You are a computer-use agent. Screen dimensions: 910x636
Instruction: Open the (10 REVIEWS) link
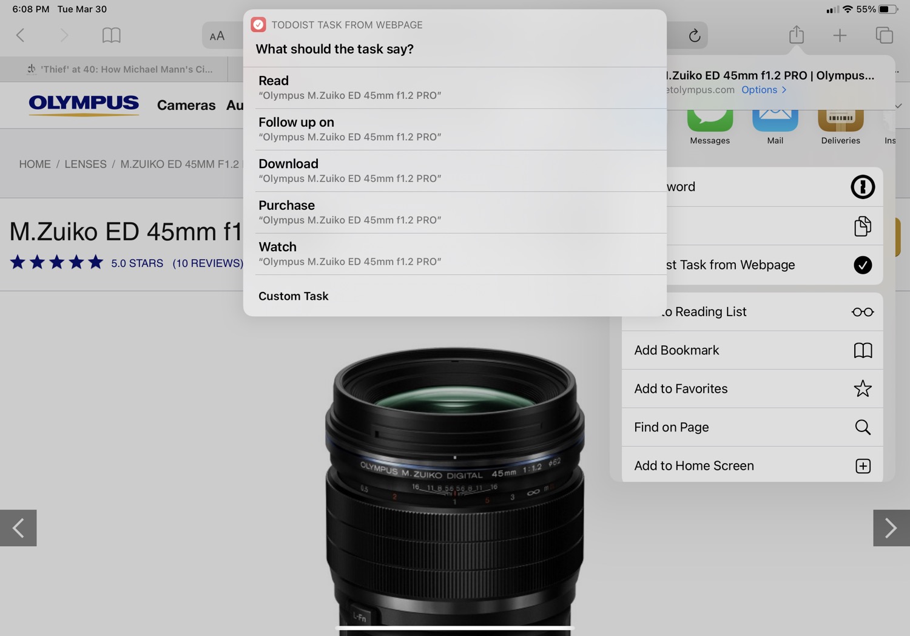point(207,263)
